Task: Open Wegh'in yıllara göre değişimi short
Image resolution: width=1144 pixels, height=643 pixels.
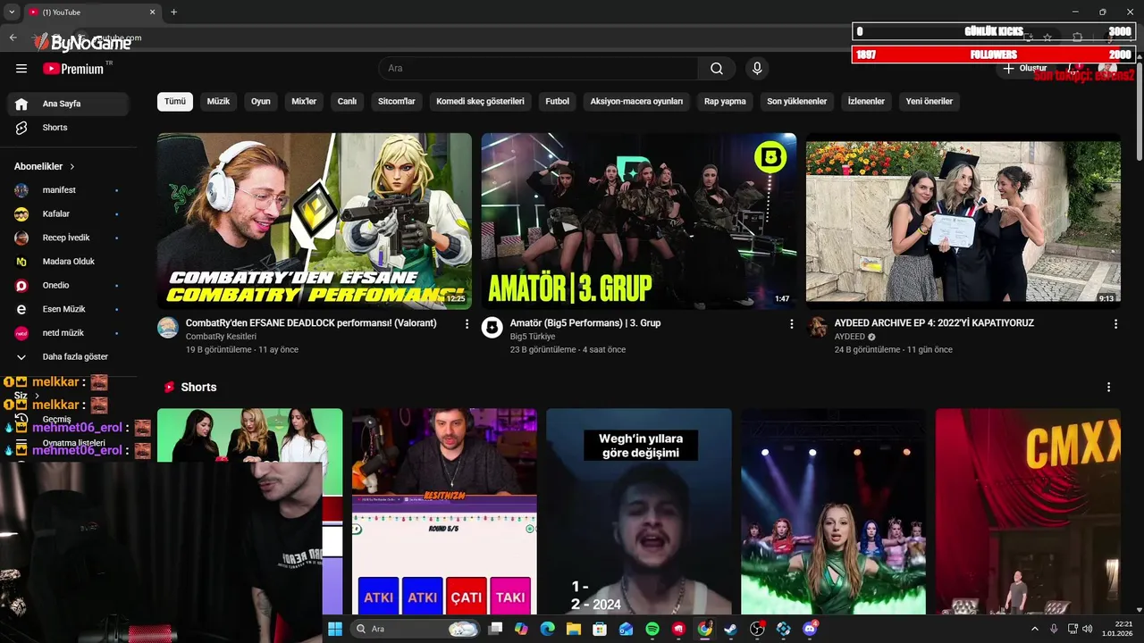Action: coord(639,512)
